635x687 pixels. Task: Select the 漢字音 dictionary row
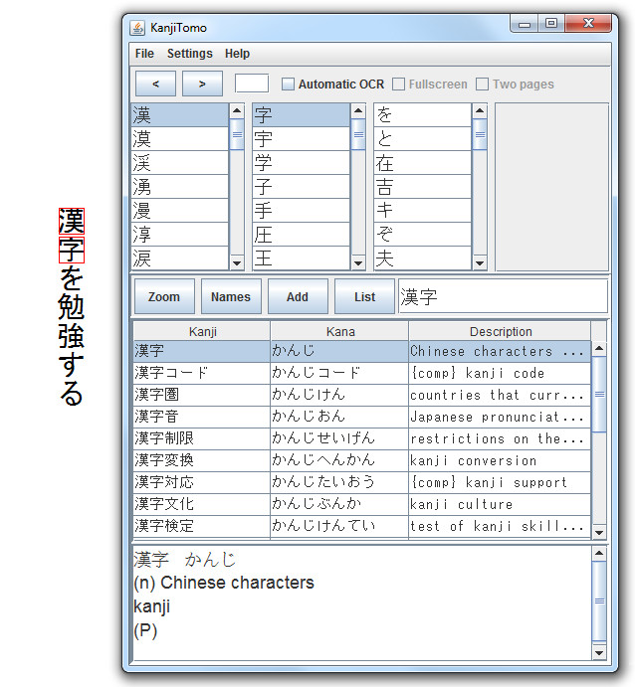(x=362, y=418)
